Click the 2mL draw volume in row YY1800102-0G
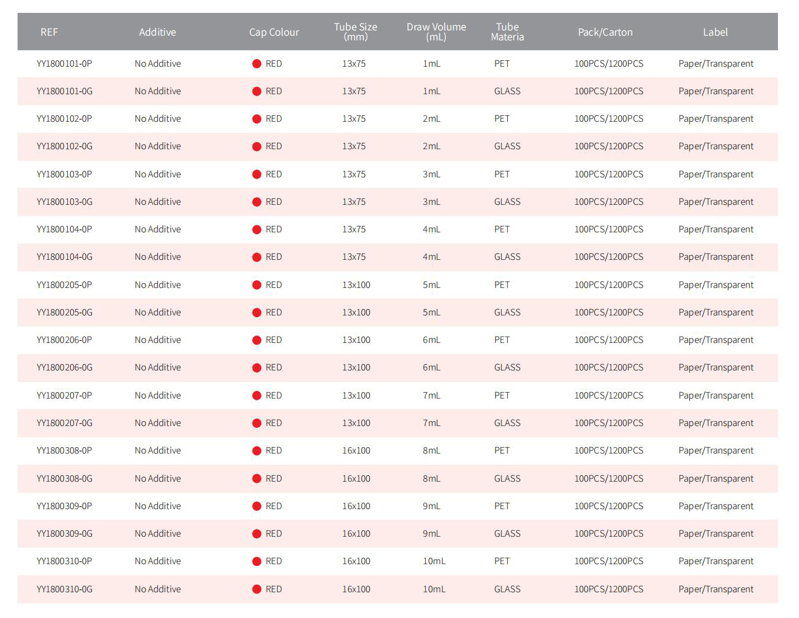799x618 pixels. 432,146
